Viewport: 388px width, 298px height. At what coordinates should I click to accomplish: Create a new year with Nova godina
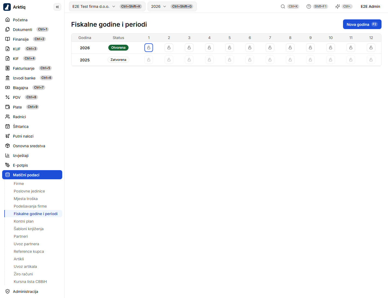(x=362, y=24)
